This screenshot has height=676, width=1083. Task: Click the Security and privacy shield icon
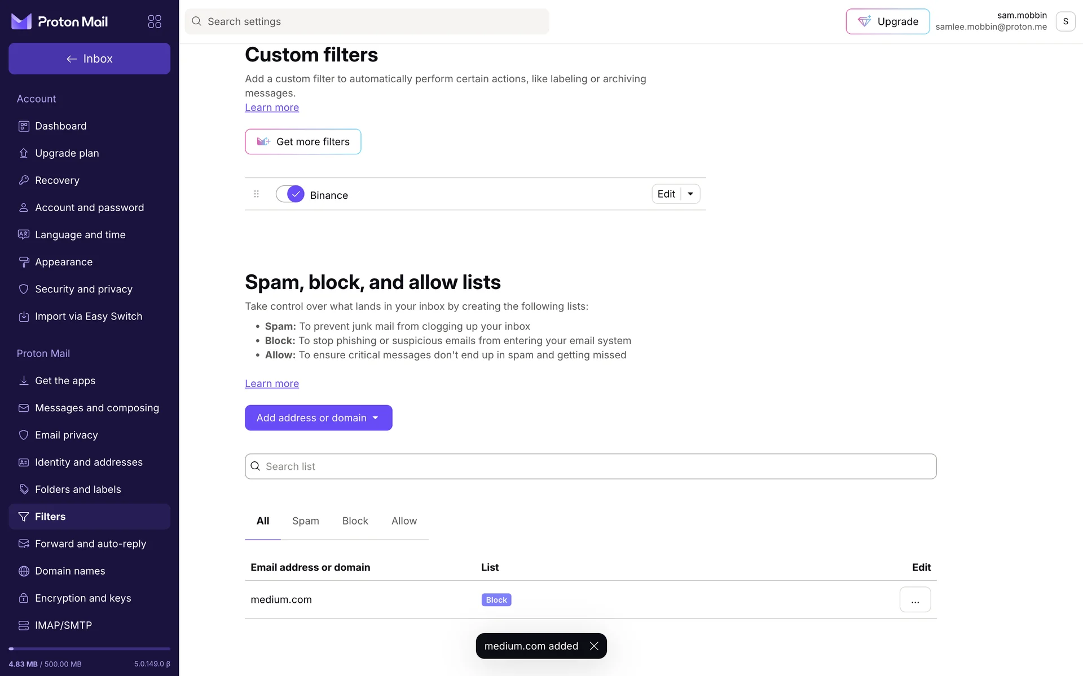24,289
